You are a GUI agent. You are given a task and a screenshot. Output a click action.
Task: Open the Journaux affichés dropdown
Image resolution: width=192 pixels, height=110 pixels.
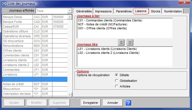click(70, 11)
